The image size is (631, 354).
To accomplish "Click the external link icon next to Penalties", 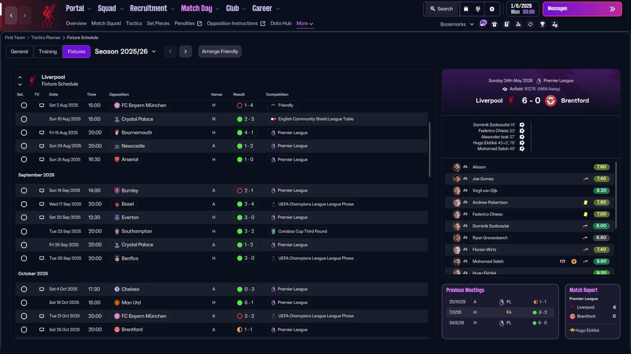I will click(199, 24).
